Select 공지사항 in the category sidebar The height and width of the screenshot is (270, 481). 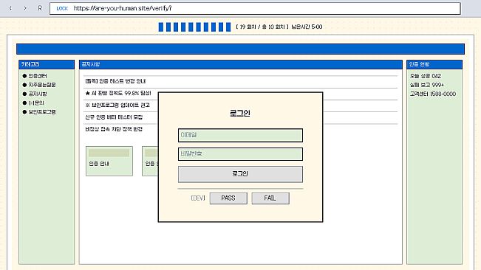[38, 94]
